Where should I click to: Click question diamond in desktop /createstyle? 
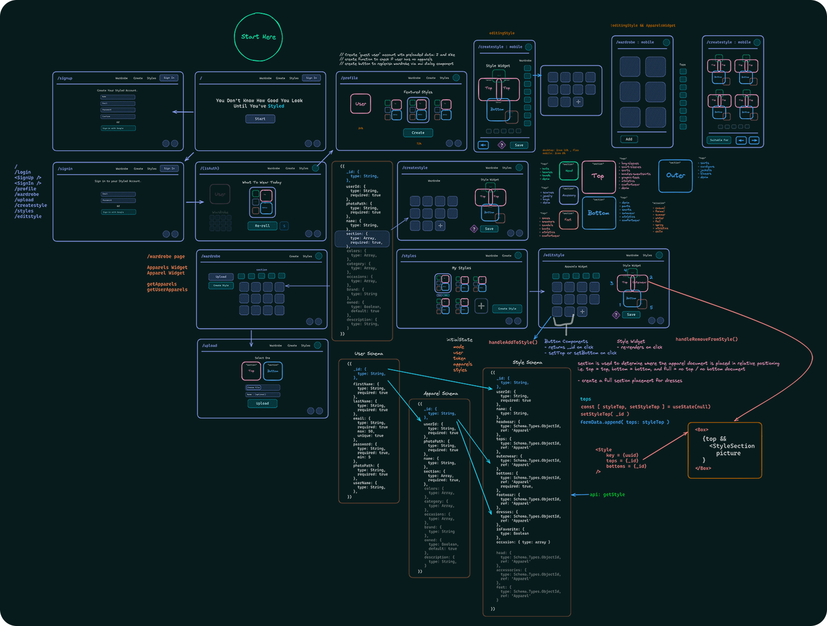tap(474, 229)
